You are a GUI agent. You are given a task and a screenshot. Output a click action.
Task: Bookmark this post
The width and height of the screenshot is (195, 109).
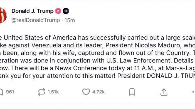tap(132, 92)
